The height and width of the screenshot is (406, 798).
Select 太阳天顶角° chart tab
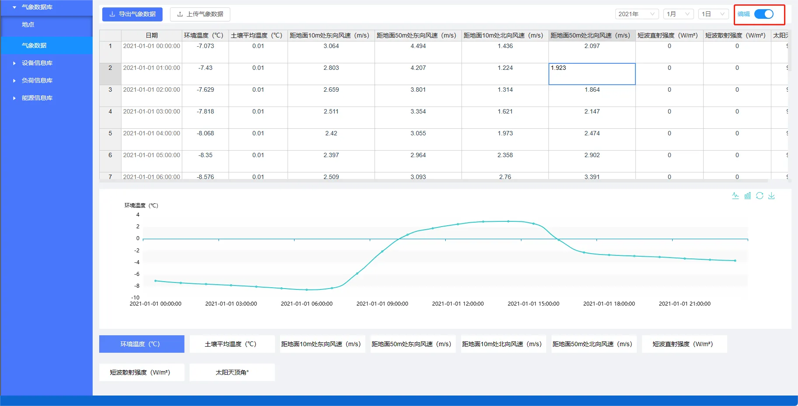232,372
